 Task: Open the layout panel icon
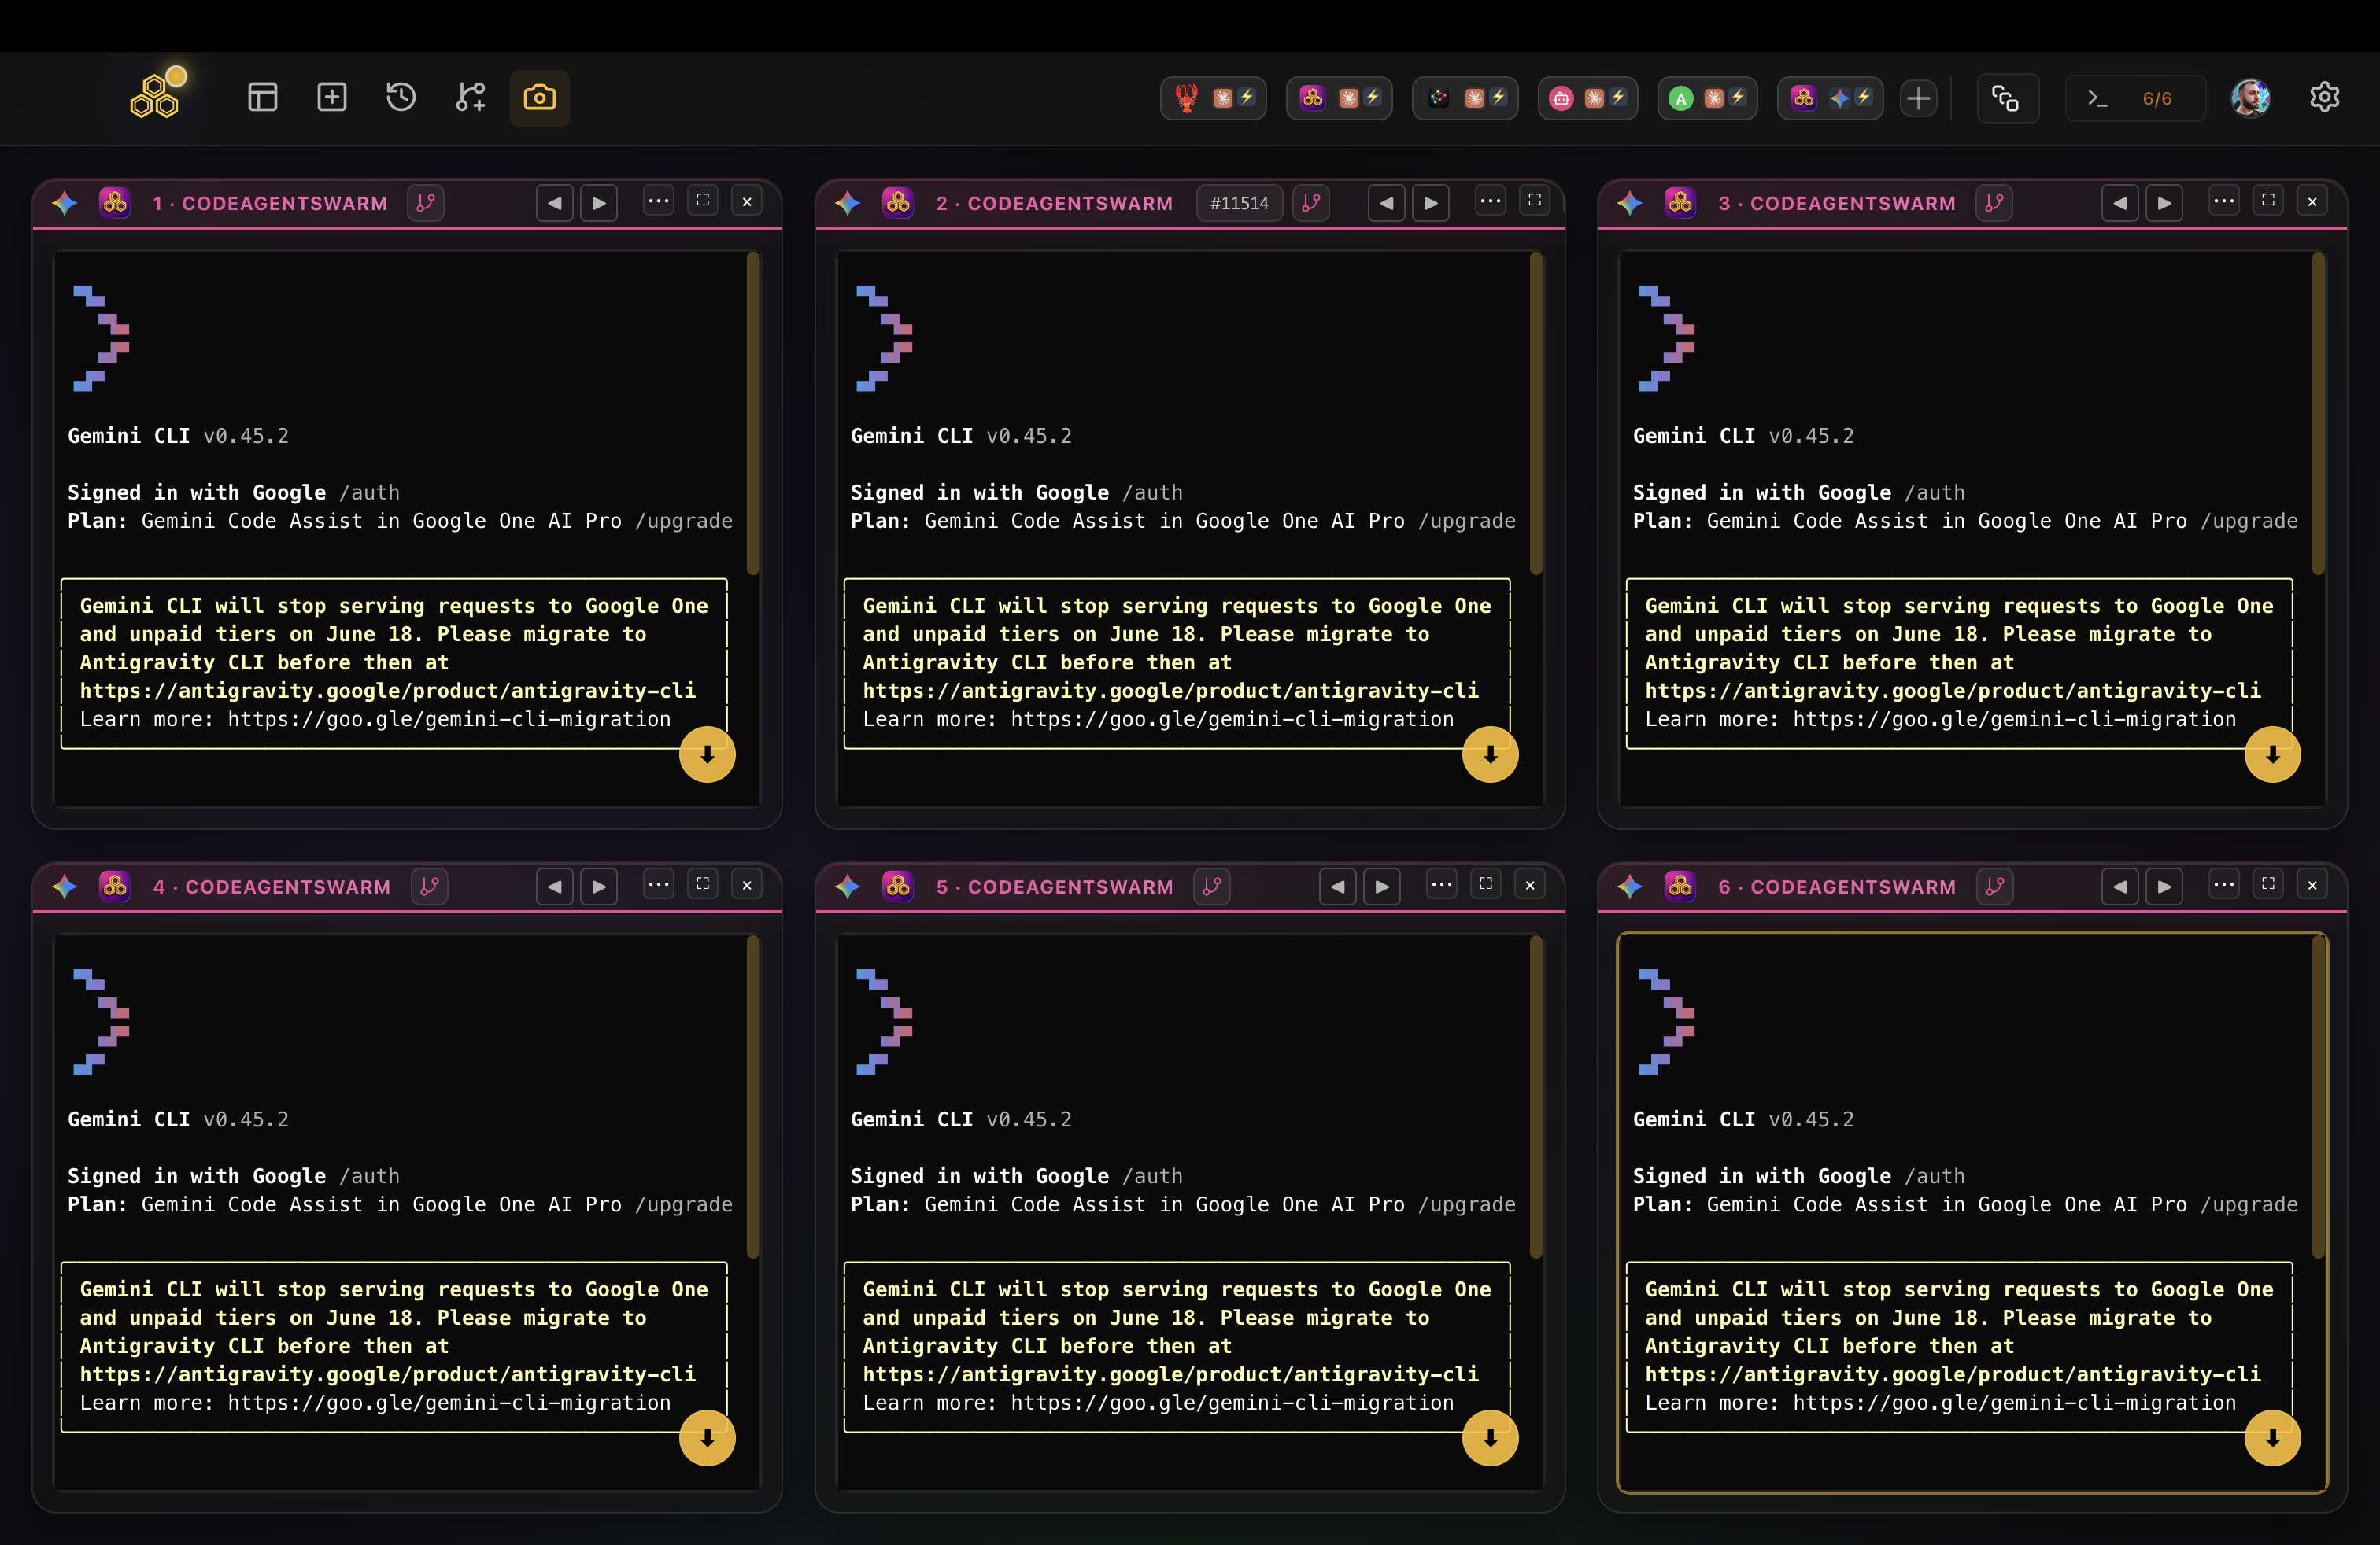point(262,97)
